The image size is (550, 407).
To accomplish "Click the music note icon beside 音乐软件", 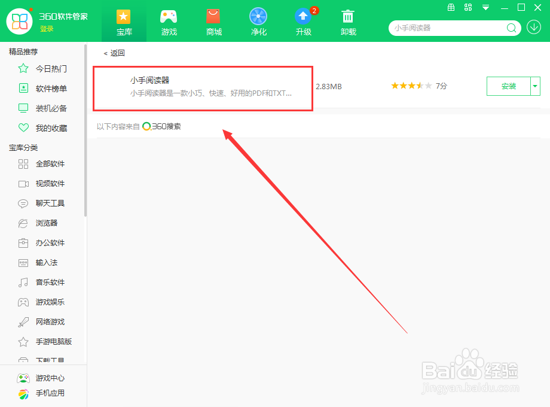I will pyautogui.click(x=23, y=283).
